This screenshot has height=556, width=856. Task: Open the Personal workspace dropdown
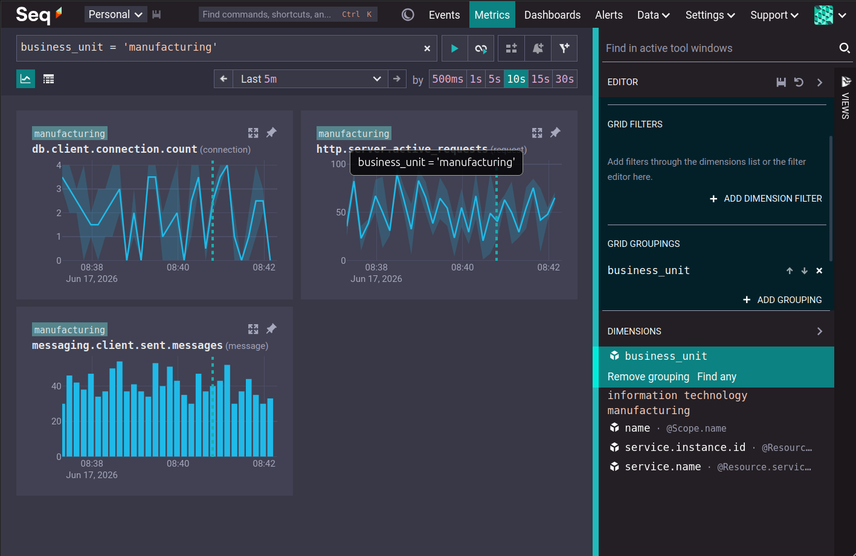[115, 14]
